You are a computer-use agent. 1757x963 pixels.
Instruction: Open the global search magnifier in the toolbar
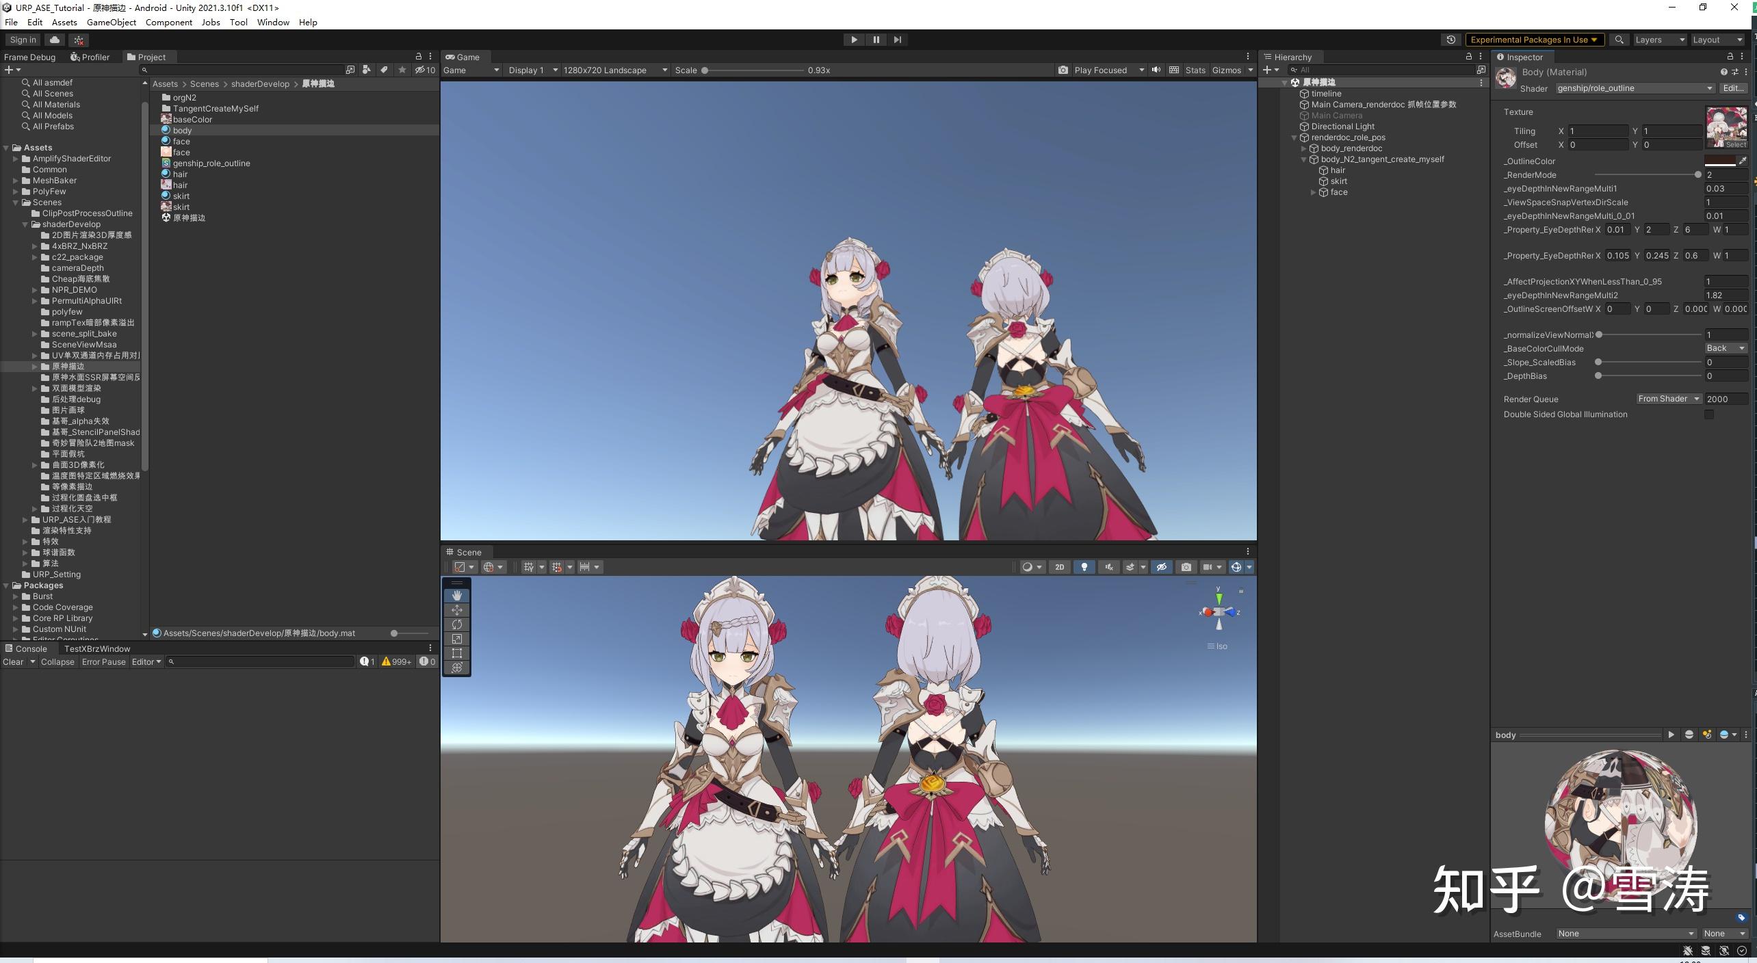(x=1618, y=40)
